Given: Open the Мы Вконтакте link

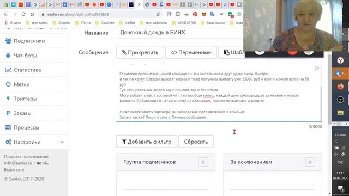Looking at the screenshot, I should tap(27, 166).
